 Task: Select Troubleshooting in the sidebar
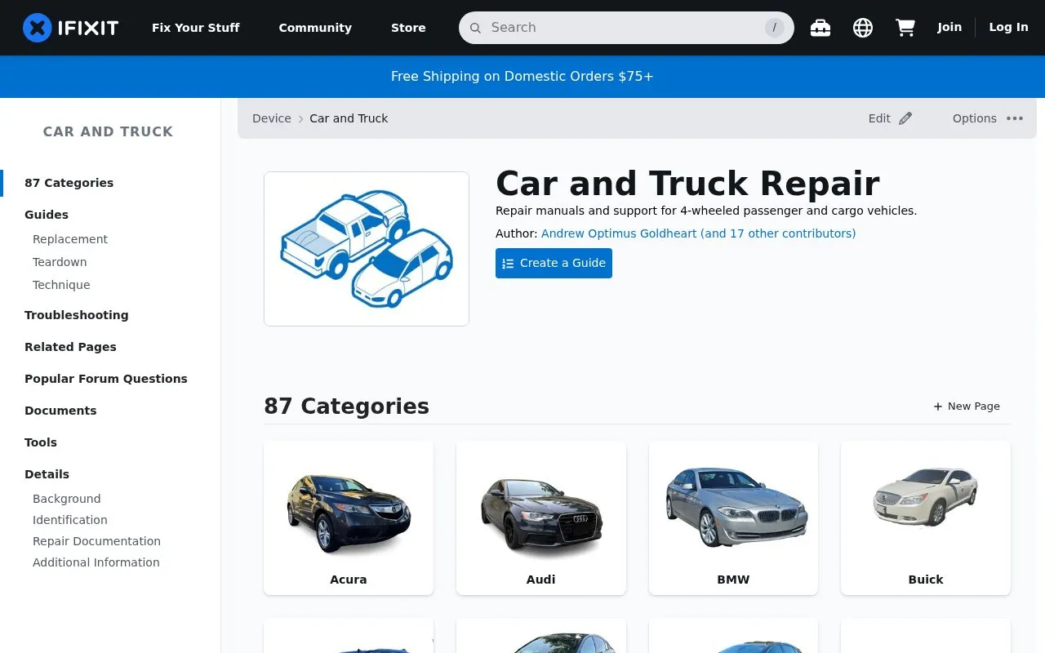(77, 315)
